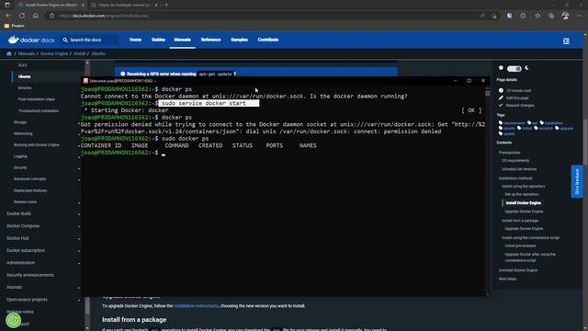Click Uninstall Docker Engine in contents
Image resolution: width=588 pixels, height=331 pixels.
(518, 270)
